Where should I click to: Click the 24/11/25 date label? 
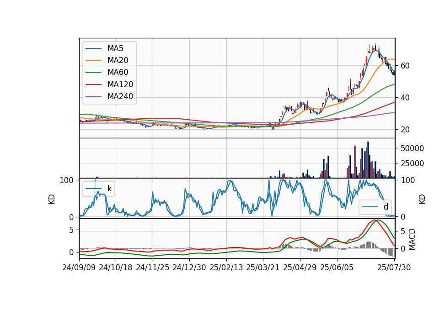pyautogui.click(x=153, y=268)
